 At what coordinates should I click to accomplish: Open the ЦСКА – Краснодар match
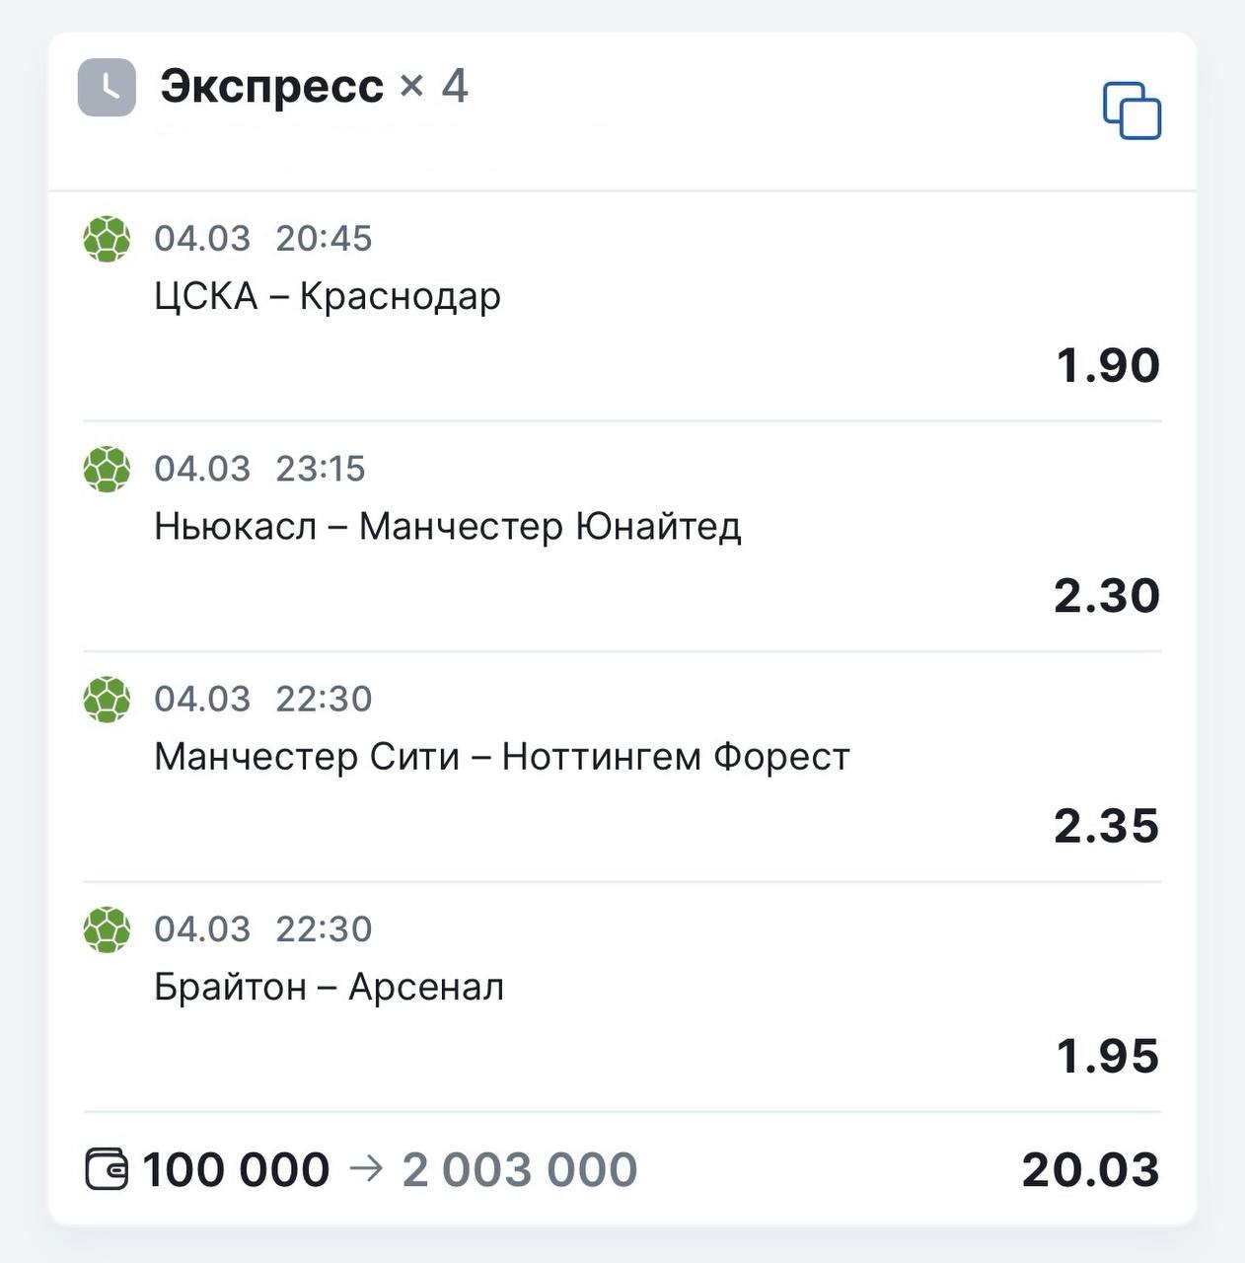(328, 296)
